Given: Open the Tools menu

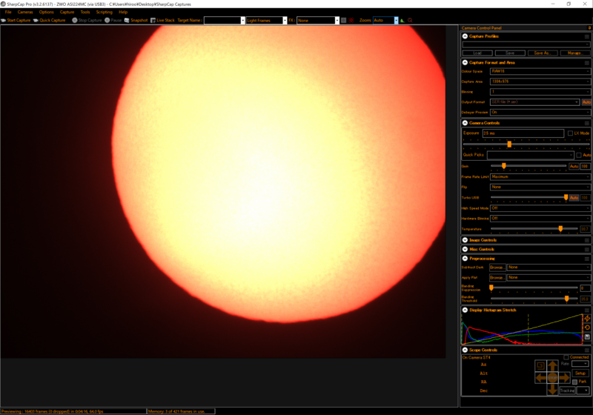Looking at the screenshot, I should point(85,12).
